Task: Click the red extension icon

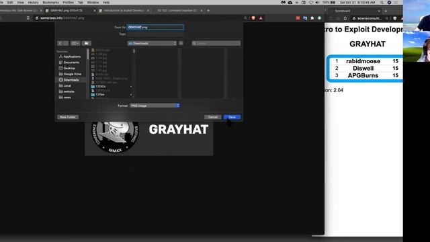Action: (x=298, y=18)
